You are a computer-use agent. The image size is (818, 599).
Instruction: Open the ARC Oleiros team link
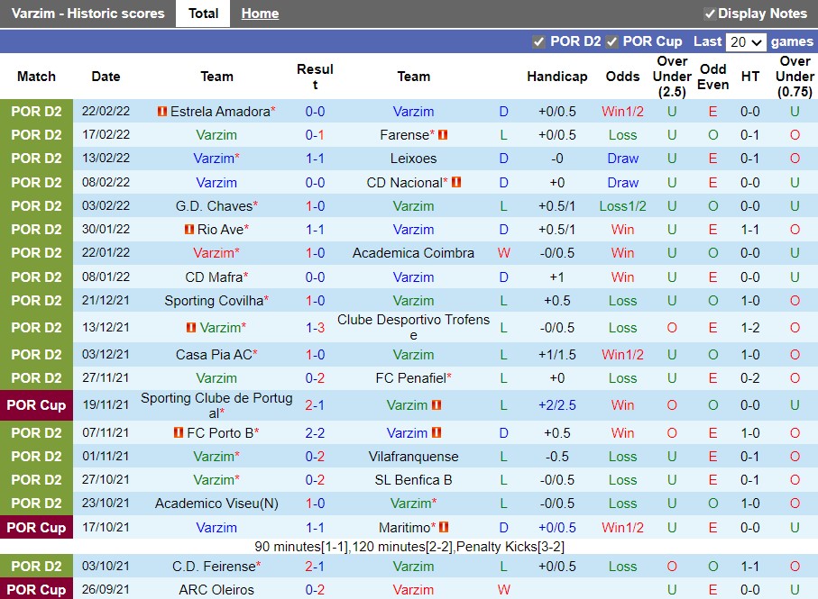tap(216, 590)
